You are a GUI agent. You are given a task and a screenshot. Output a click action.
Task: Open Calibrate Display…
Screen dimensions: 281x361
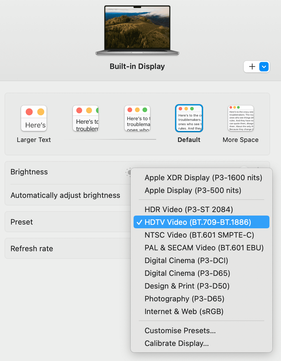[x=177, y=343]
